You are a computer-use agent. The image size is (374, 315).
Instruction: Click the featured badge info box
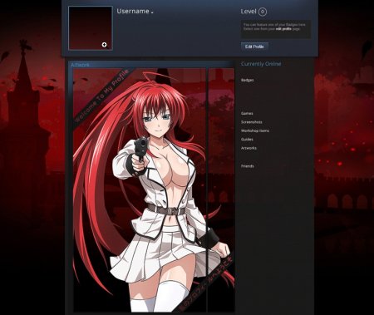pos(276,29)
